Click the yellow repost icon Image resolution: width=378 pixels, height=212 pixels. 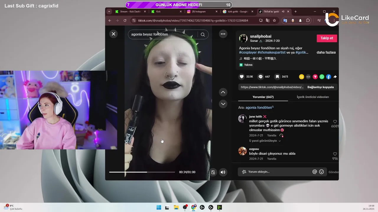[x=302, y=77]
